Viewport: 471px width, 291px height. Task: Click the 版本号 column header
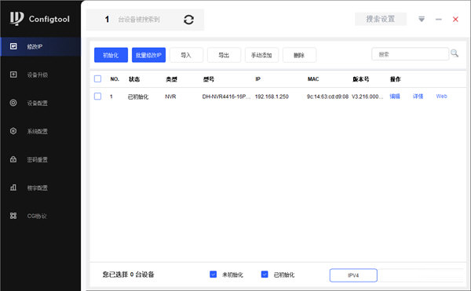tap(361, 79)
